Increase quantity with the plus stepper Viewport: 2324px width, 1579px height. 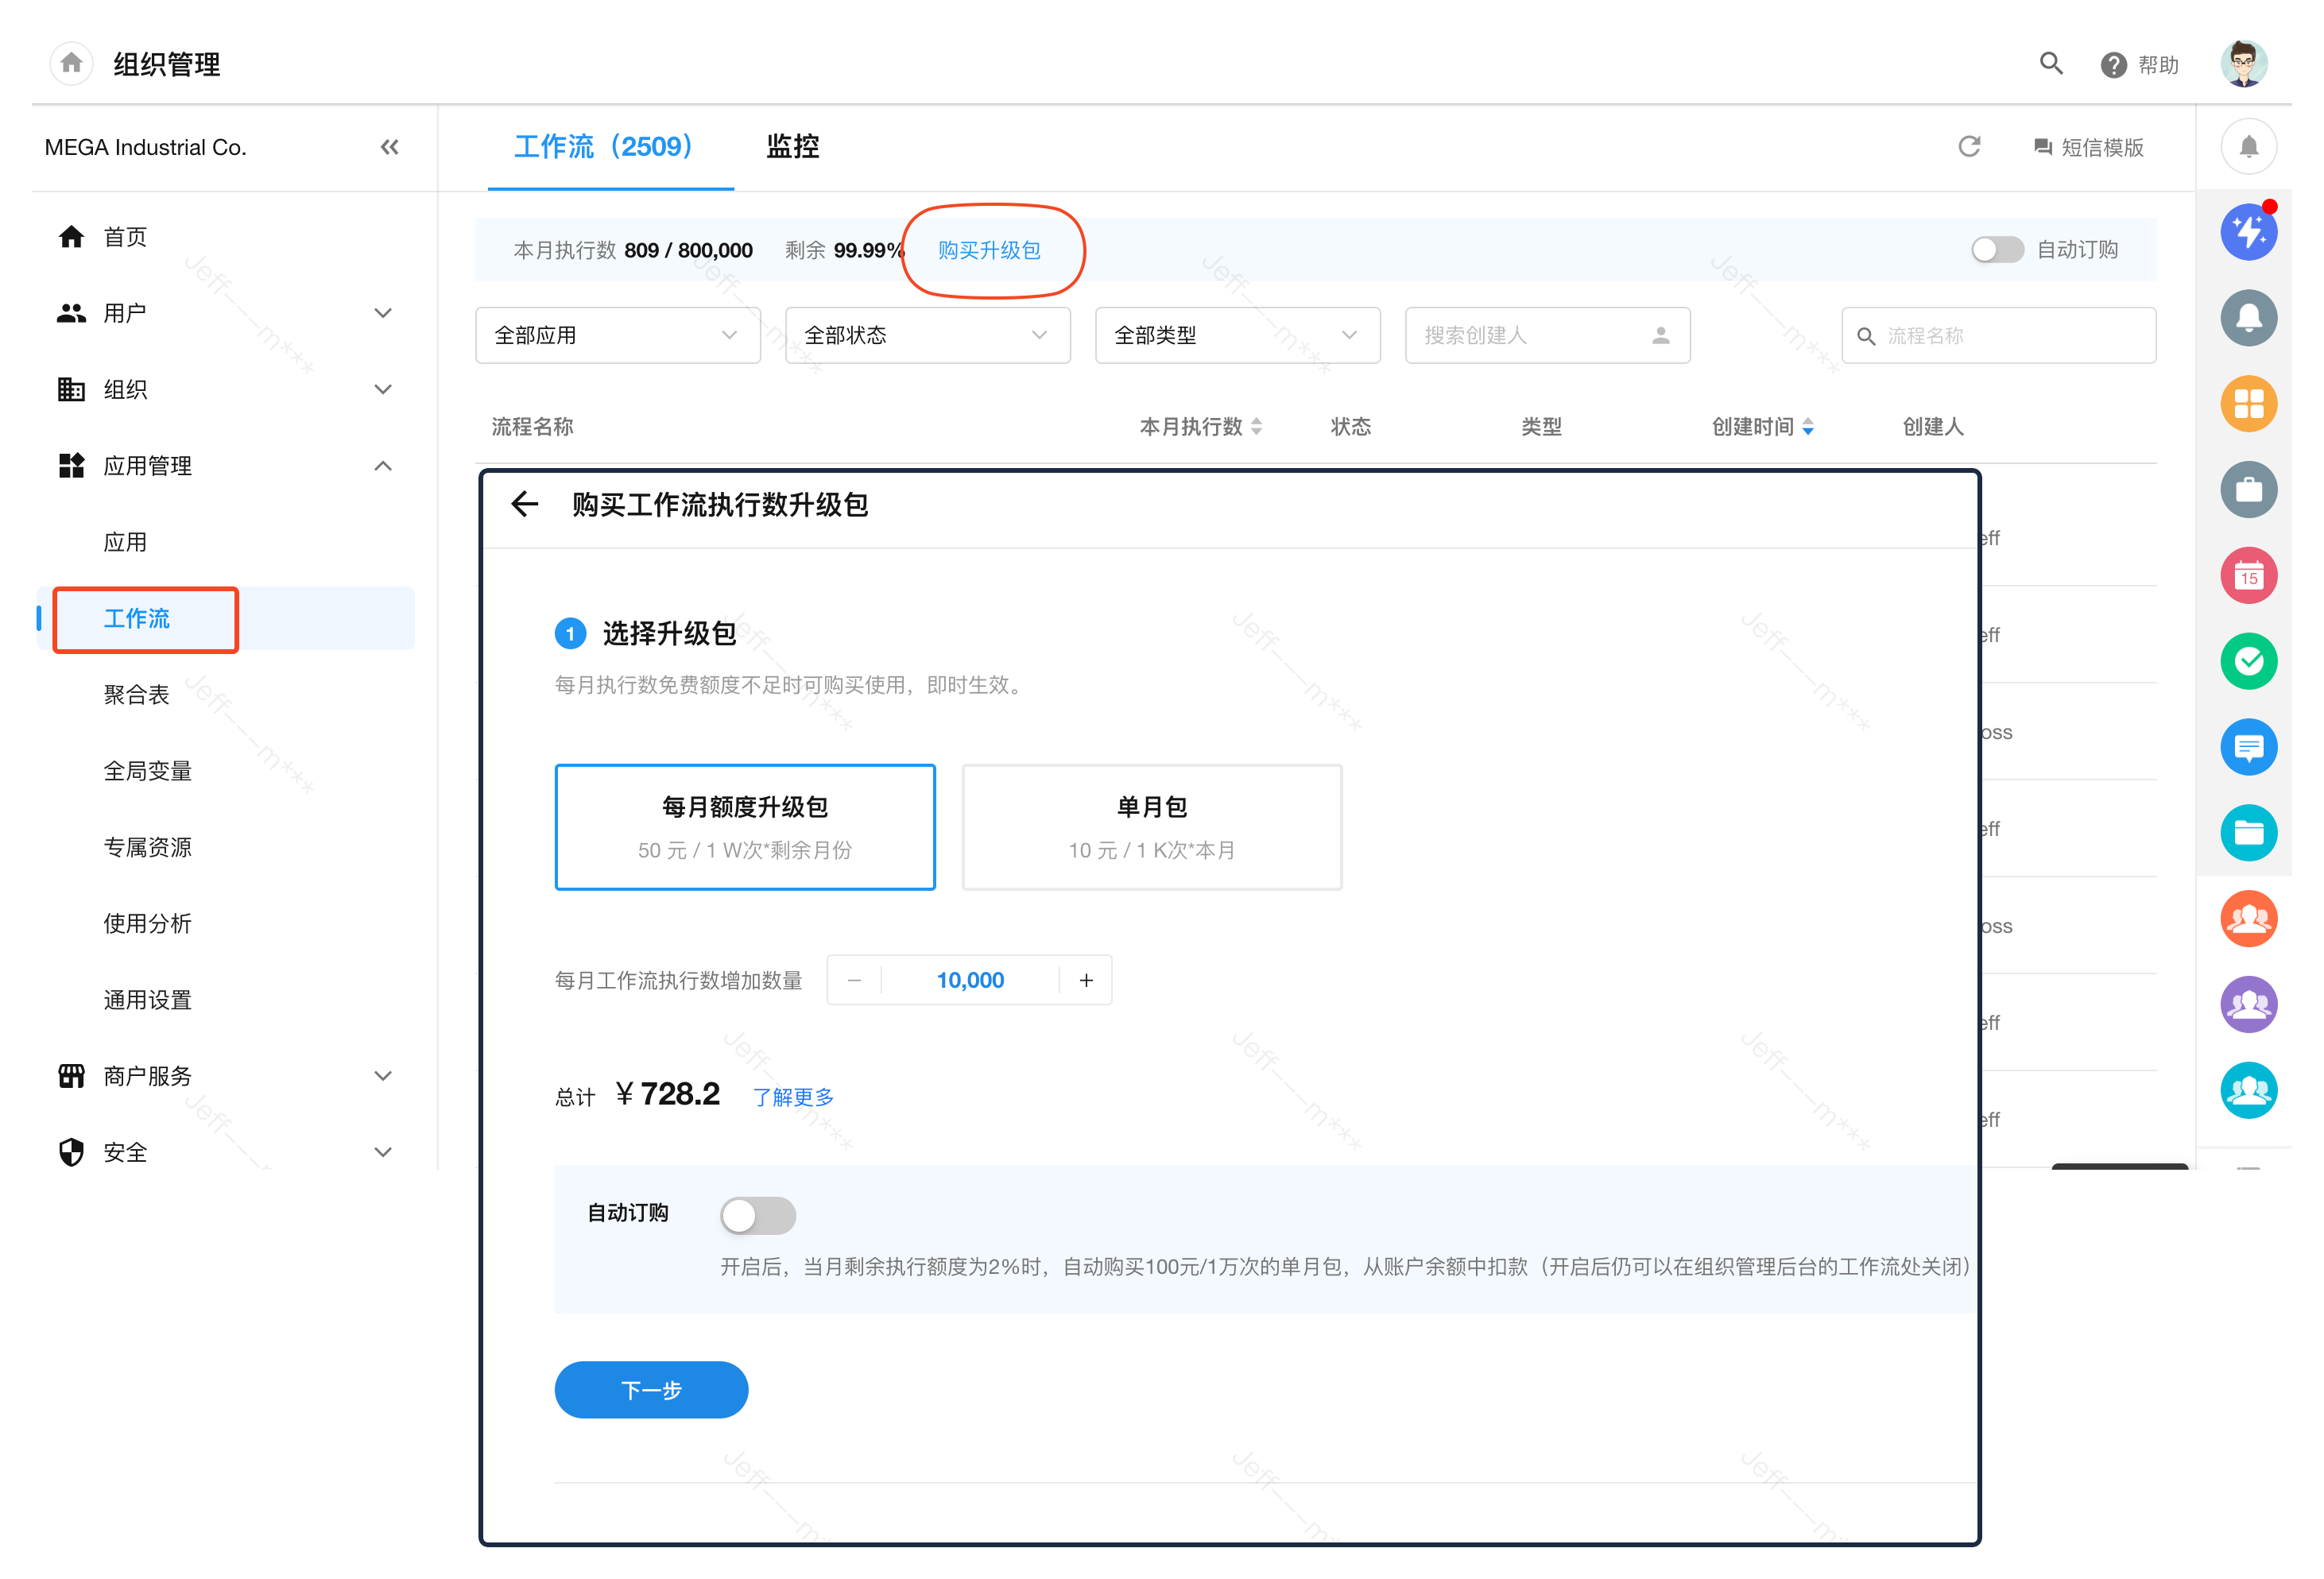[x=1086, y=980]
